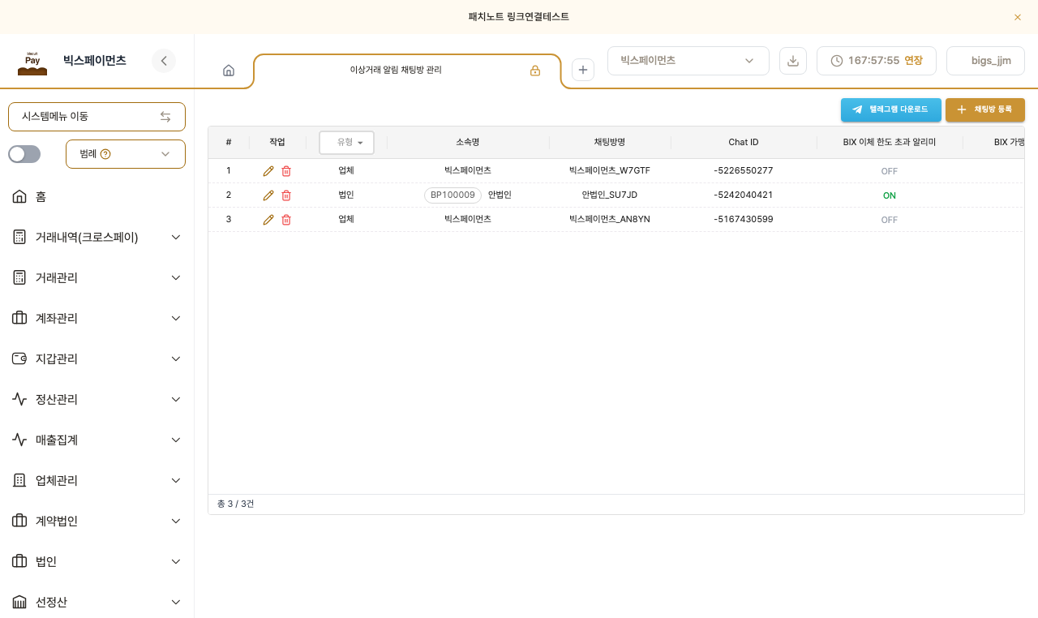Viewport: 1038px width, 618px height.
Task: Click the swap arrows in 시스템메뉴 이동
Action: [165, 117]
